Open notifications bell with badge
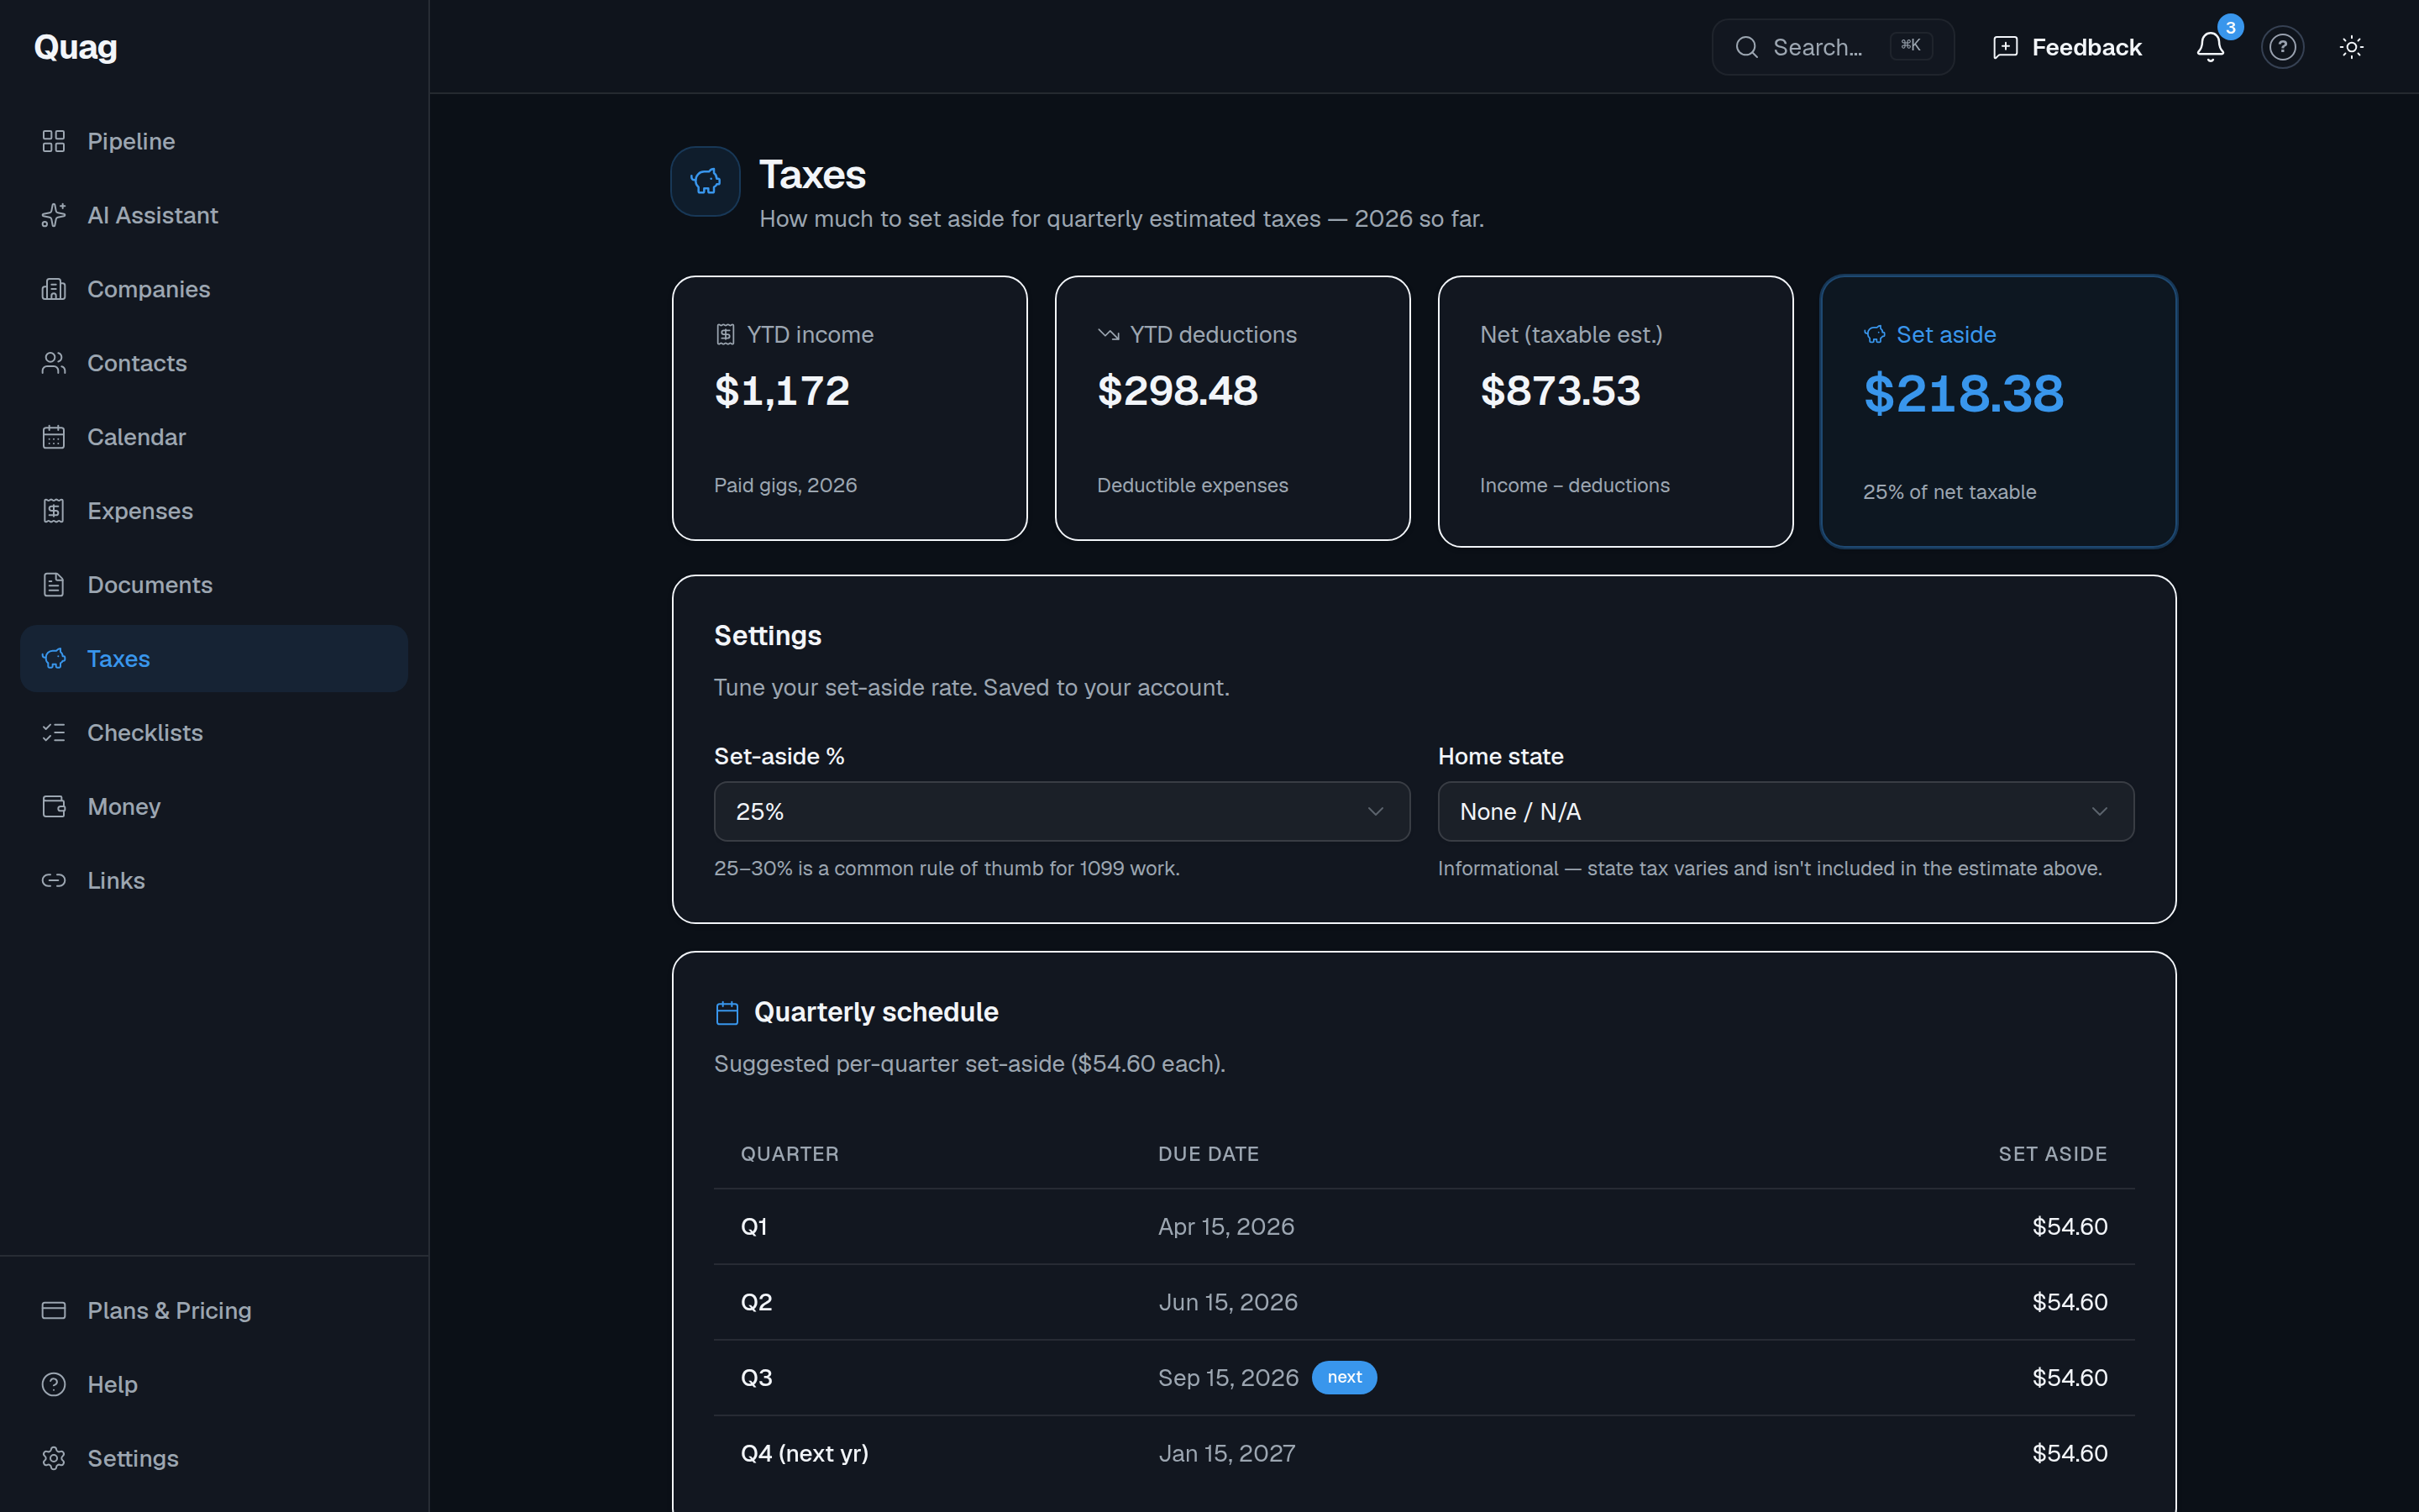Screen dimensions: 2419x1512 (2211, 46)
